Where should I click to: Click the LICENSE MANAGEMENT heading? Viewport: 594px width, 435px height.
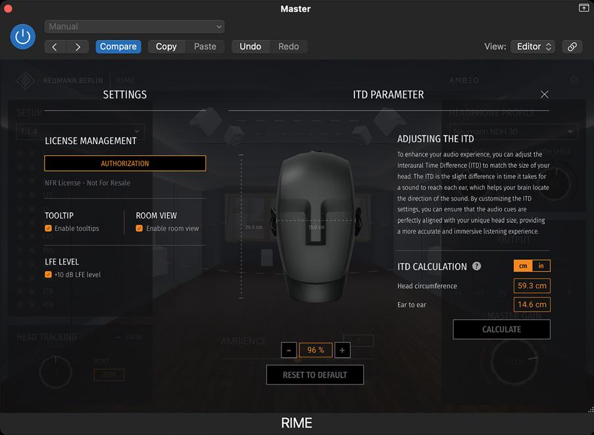91,141
